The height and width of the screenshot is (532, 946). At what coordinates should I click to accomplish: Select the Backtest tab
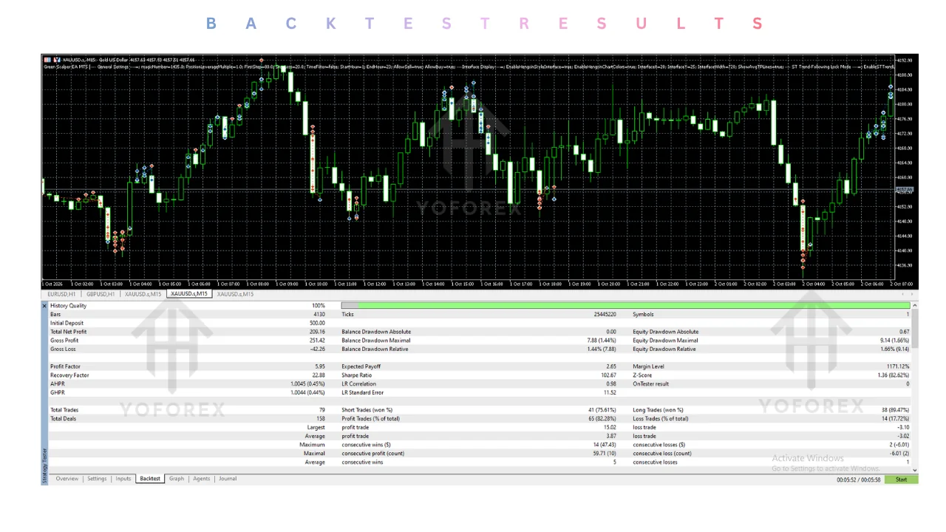150,479
